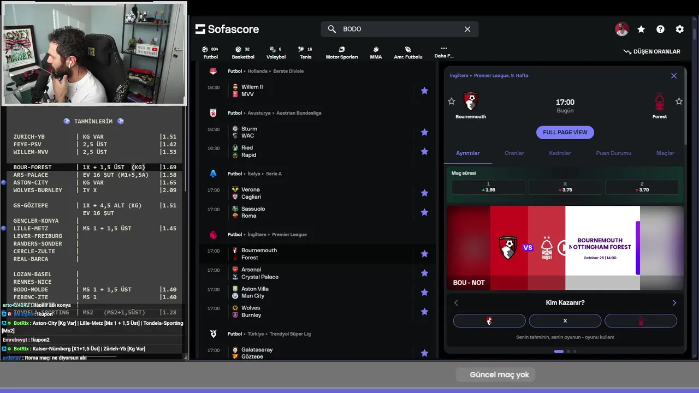
Task: Toggle favorite star for Willem II - MVV
Action: click(424, 91)
